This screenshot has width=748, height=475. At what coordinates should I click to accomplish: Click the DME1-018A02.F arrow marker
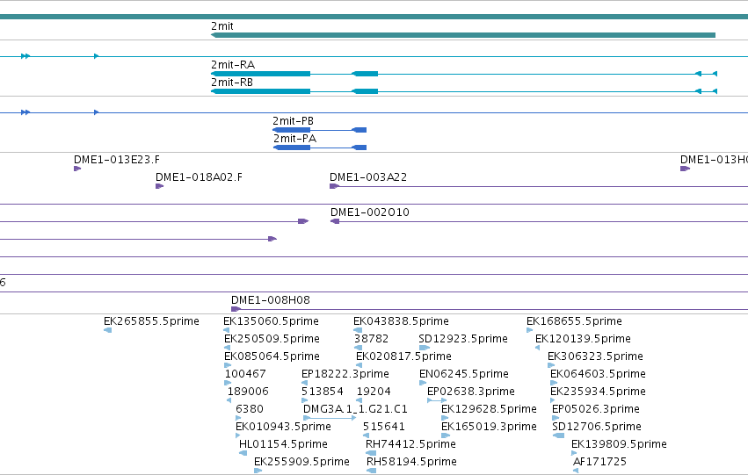pyautogui.click(x=160, y=186)
